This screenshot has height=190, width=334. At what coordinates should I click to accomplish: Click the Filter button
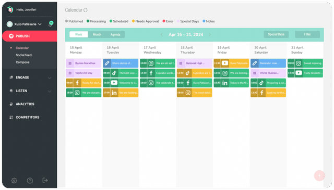[307, 34]
